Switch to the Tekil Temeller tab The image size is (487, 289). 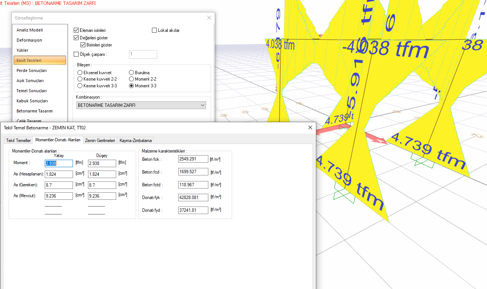(18, 141)
